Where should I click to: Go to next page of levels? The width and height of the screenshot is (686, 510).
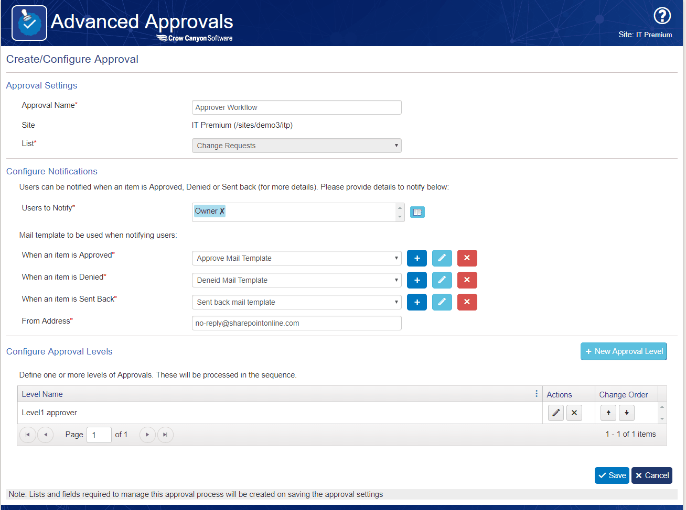click(147, 435)
